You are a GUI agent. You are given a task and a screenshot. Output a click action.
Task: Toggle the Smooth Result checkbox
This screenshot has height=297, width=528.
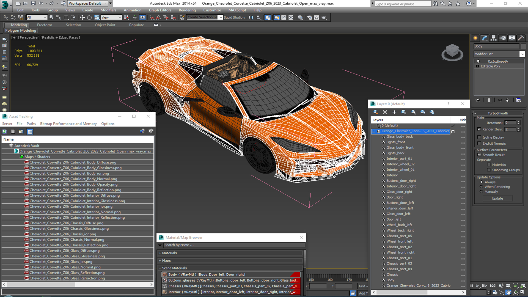click(479, 155)
